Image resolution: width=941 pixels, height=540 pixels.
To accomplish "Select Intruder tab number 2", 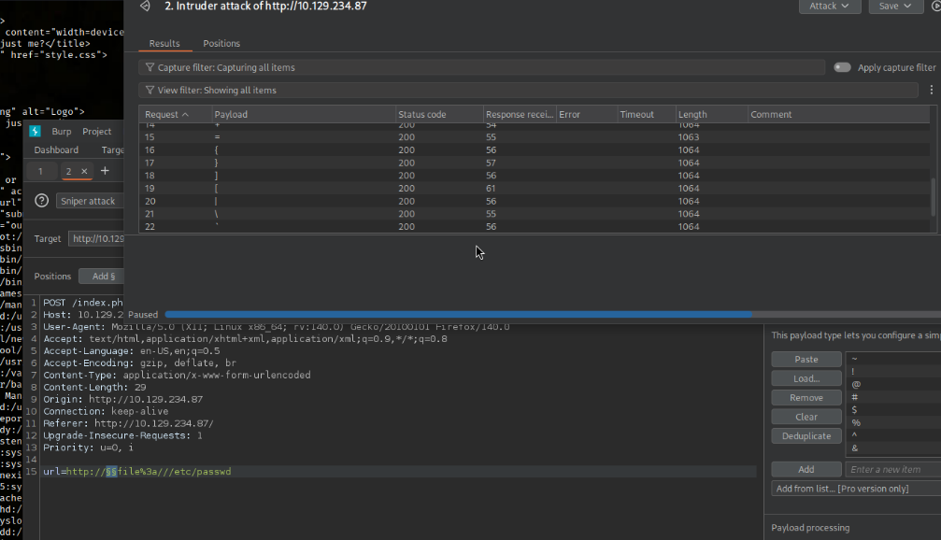I will point(68,171).
